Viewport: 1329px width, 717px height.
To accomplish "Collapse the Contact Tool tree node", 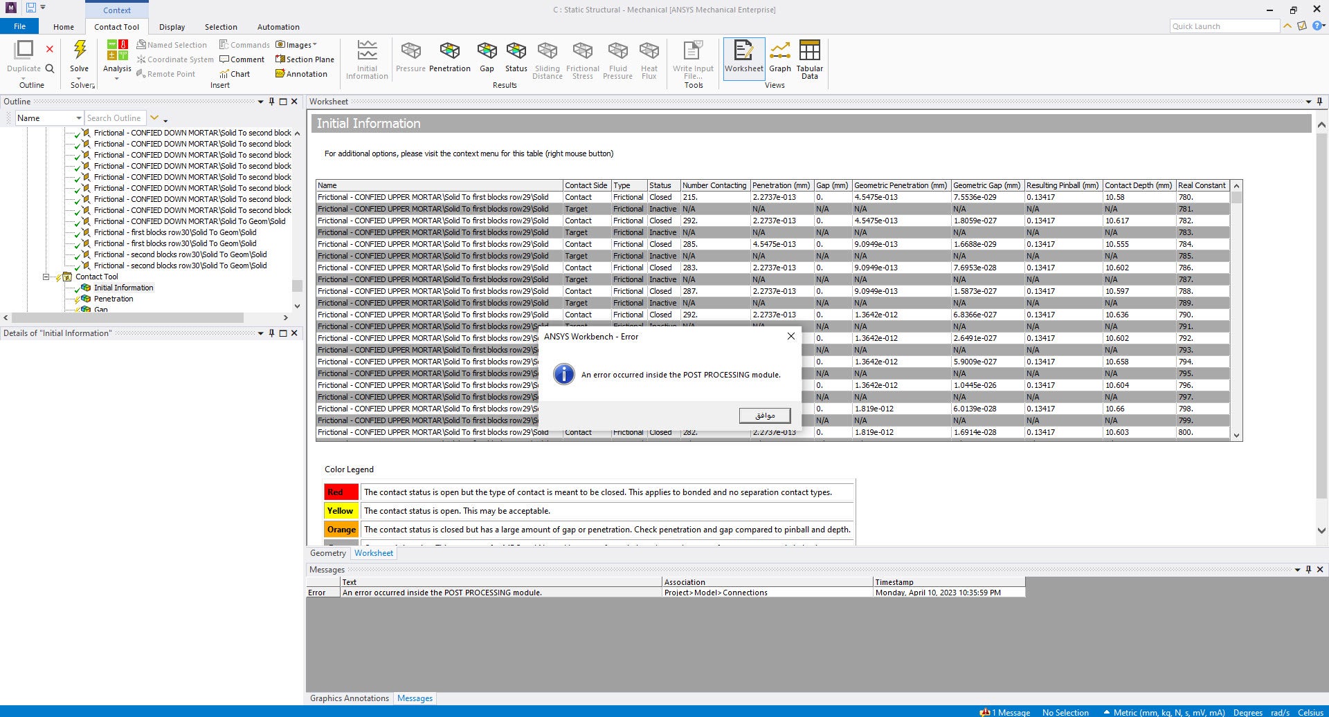I will [x=46, y=277].
